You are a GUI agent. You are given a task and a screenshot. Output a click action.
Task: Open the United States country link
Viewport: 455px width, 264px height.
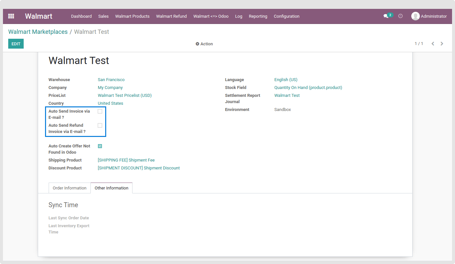[x=110, y=103]
